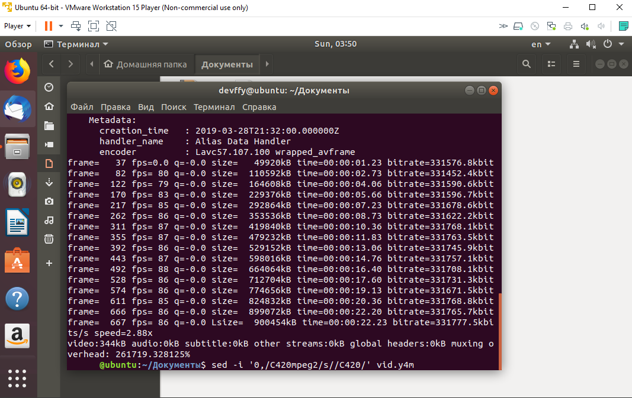Open the Справка menu in terminal
Viewport: 632px width, 398px height.
[x=259, y=107]
